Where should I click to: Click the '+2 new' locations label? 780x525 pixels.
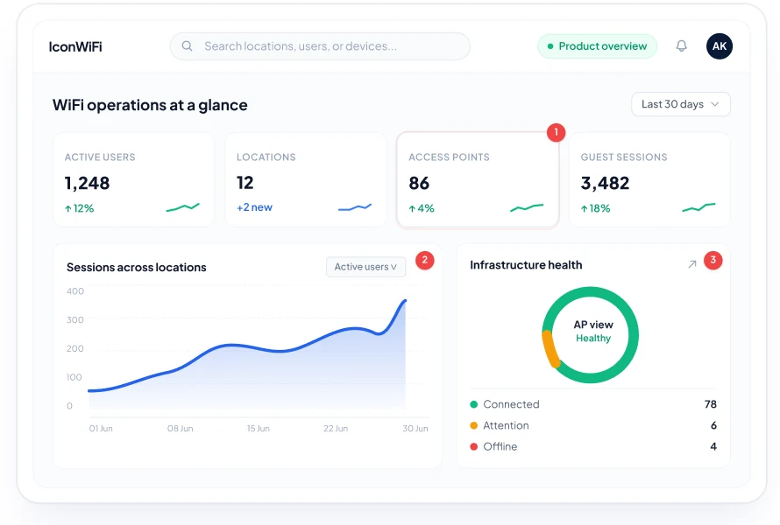(x=254, y=207)
